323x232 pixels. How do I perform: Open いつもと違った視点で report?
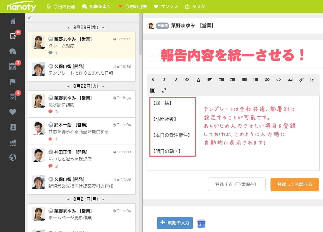[82, 158]
